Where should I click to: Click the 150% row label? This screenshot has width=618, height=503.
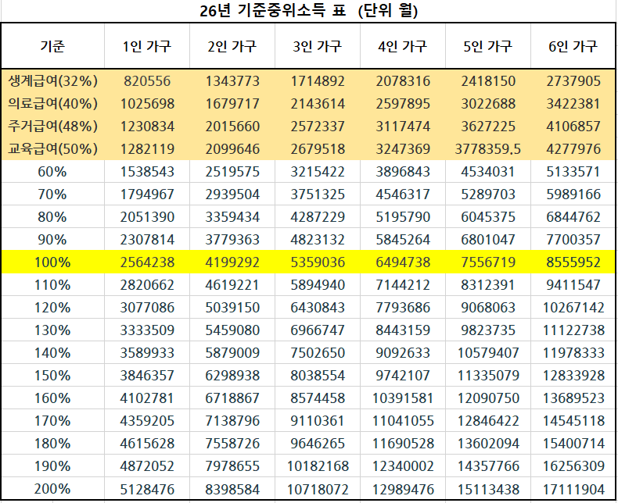coord(52,376)
